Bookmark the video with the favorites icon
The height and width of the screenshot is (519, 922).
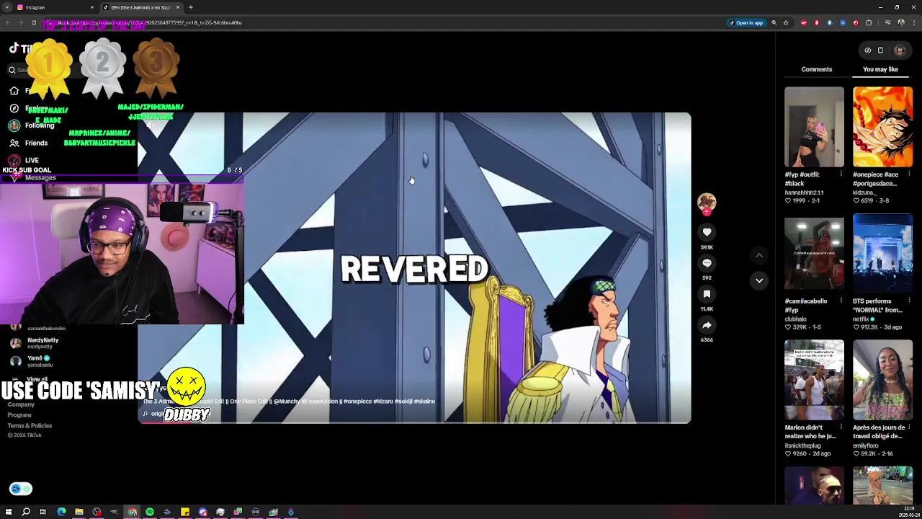(x=707, y=294)
